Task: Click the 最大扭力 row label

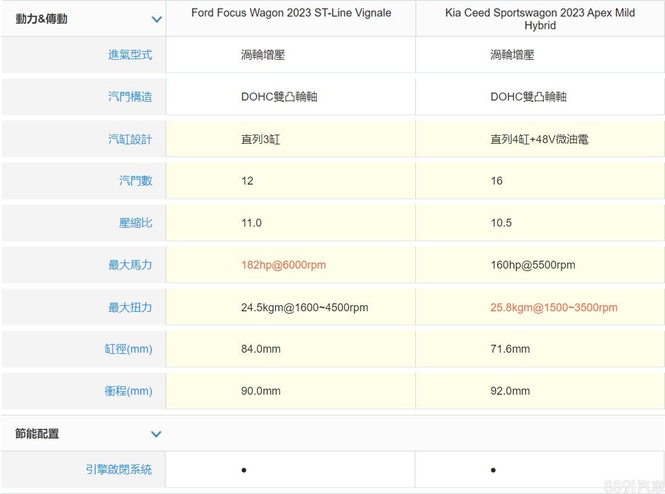Action: 130,308
